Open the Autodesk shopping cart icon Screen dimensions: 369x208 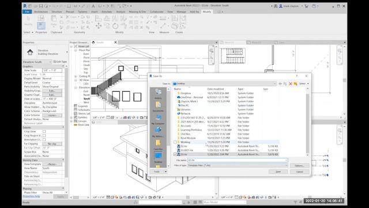306,6
